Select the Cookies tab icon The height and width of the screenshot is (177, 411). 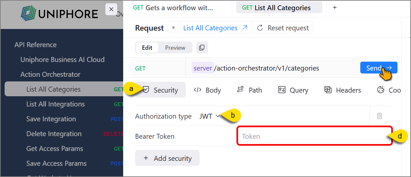[x=381, y=90]
